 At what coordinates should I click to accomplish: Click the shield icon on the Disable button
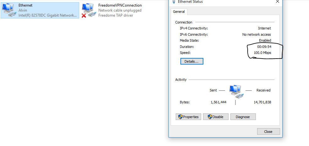[x=209, y=117]
